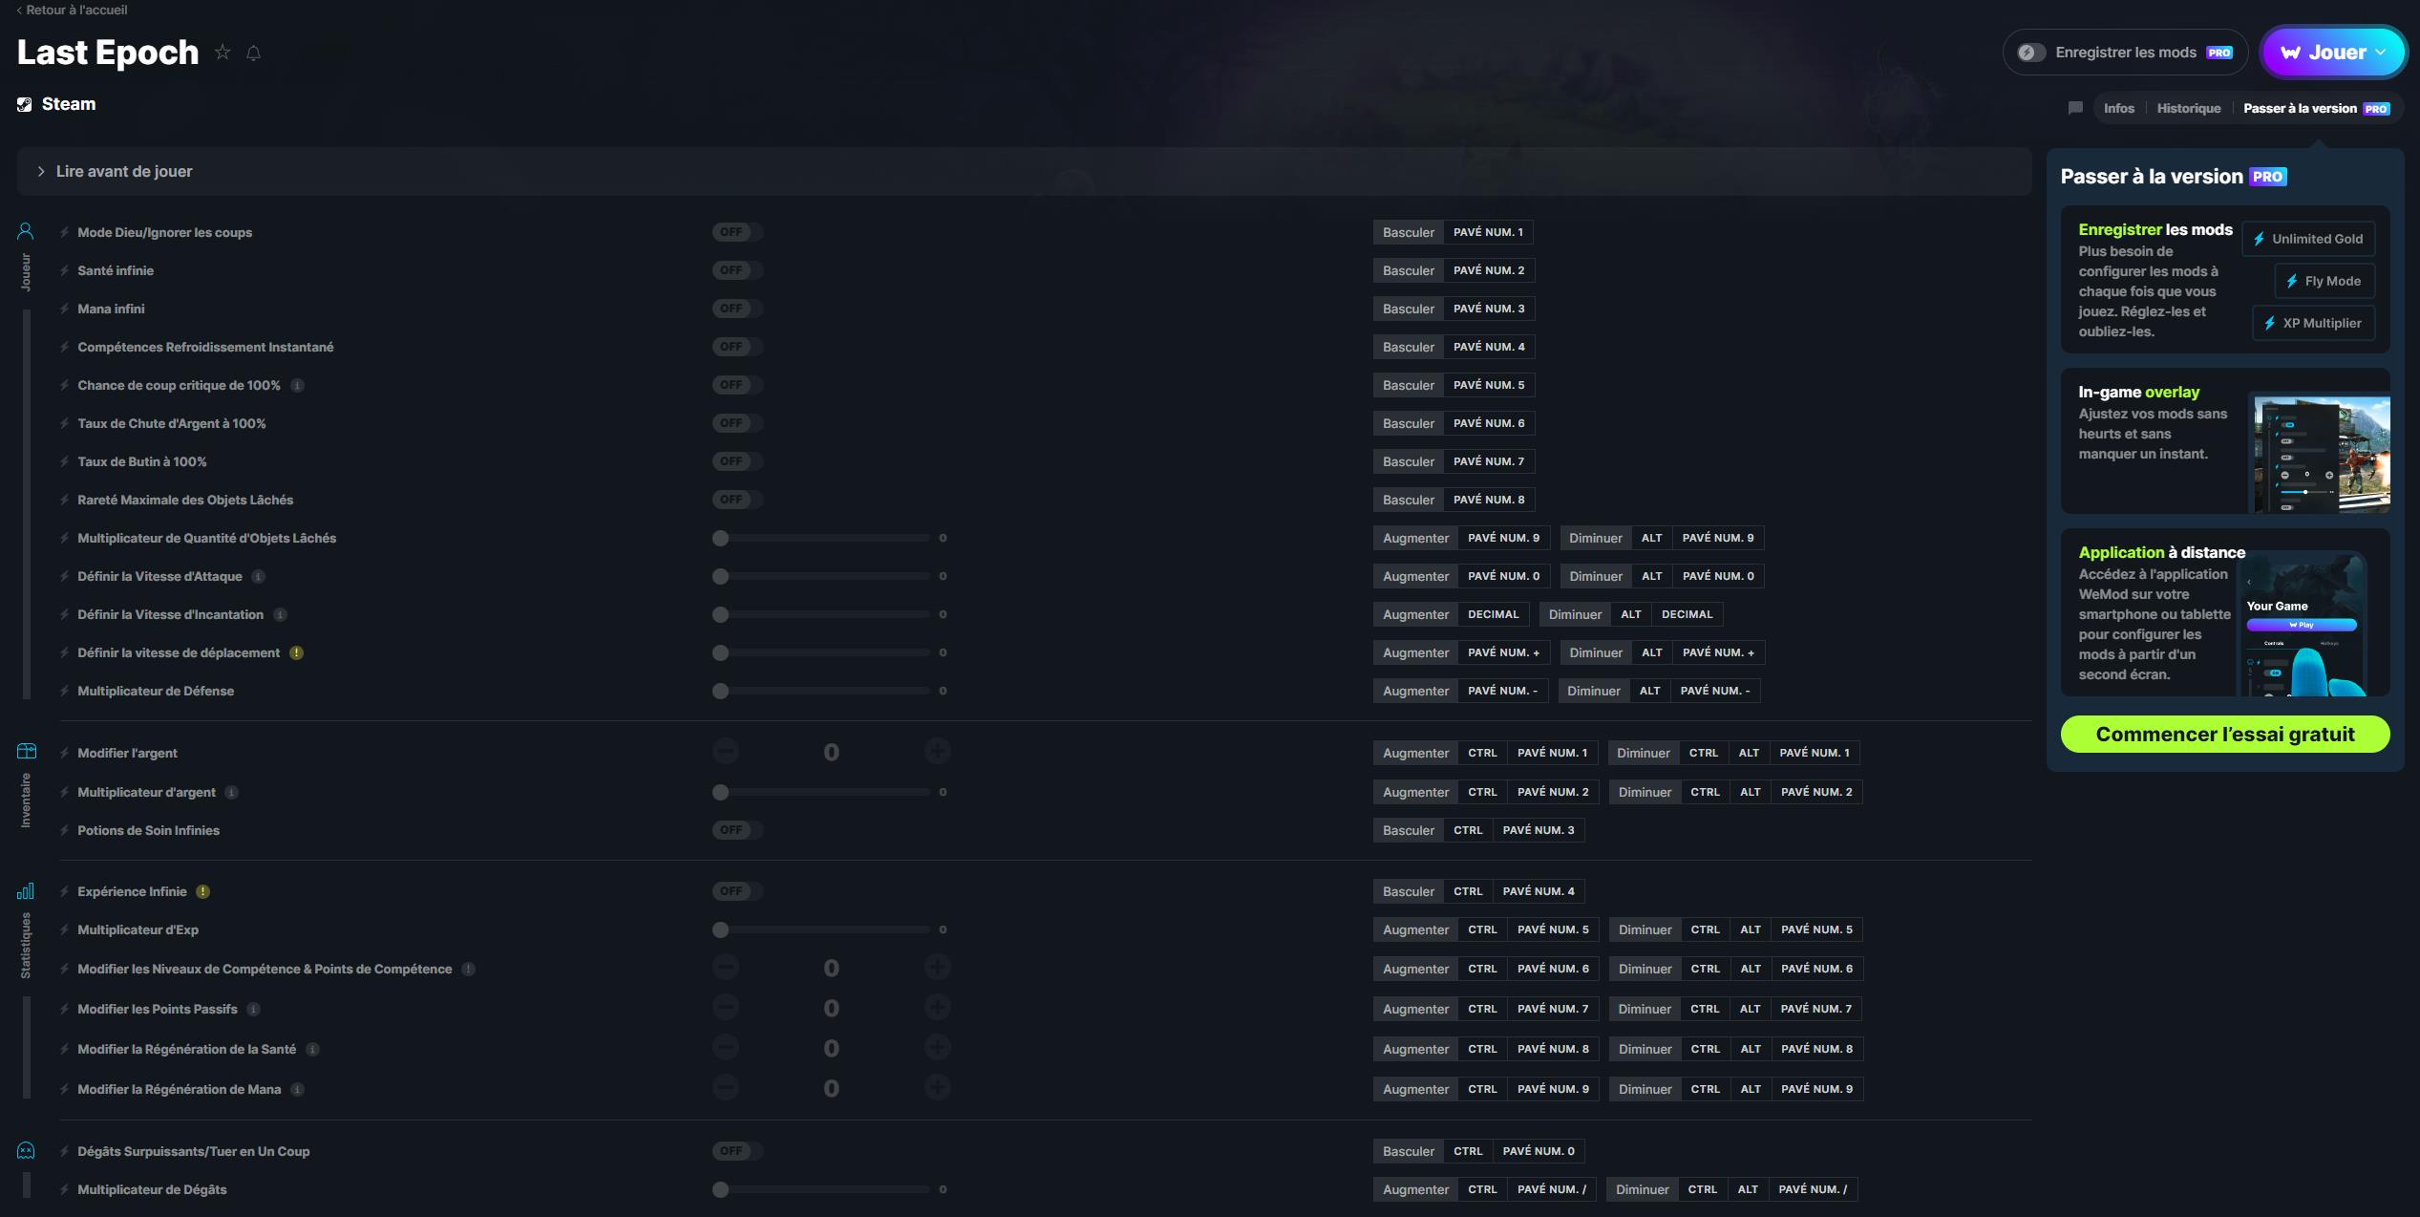Image resolution: width=2420 pixels, height=1217 pixels.
Task: Click the warning icon on Définir la vitesse de déplacement
Action: [x=295, y=652]
